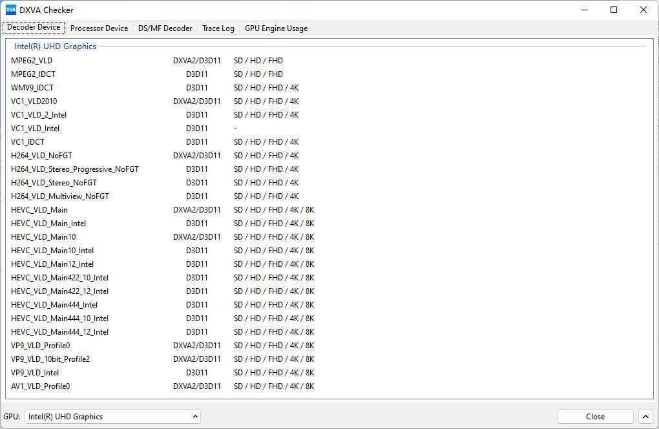
Task: Click the Intel(R) UHD Graphics group heading
Action: [55, 47]
